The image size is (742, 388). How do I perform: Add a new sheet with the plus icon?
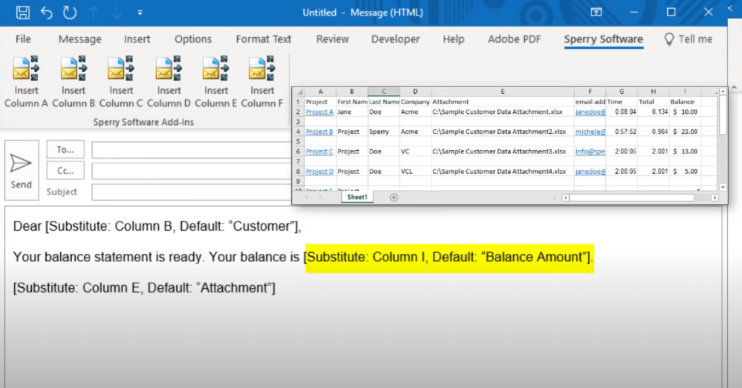point(394,197)
